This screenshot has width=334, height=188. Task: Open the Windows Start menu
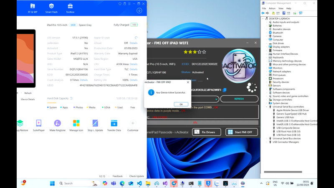pyautogui.click(x=52, y=183)
